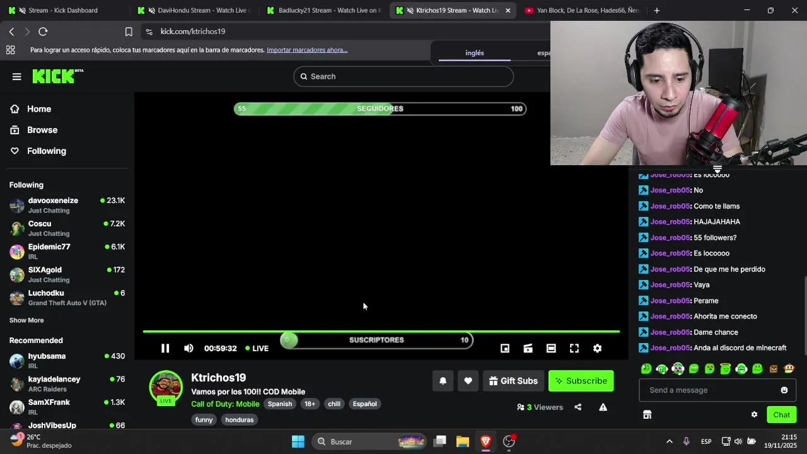The width and height of the screenshot is (807, 454).
Task: Open the channel shop icon below chat
Action: click(647, 414)
